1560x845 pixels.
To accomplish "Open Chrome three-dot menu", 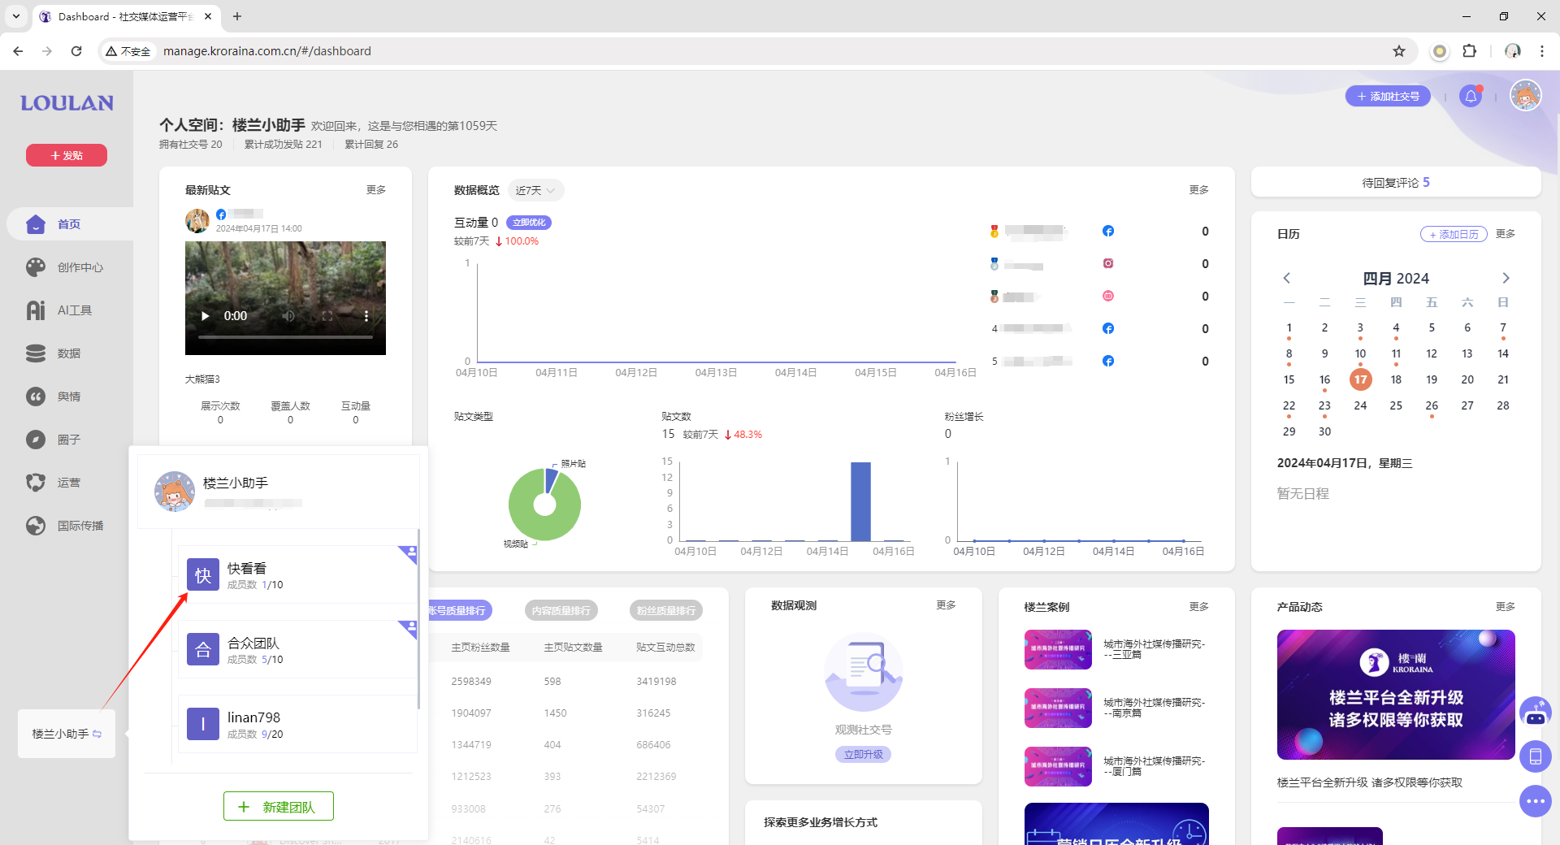I will point(1542,51).
